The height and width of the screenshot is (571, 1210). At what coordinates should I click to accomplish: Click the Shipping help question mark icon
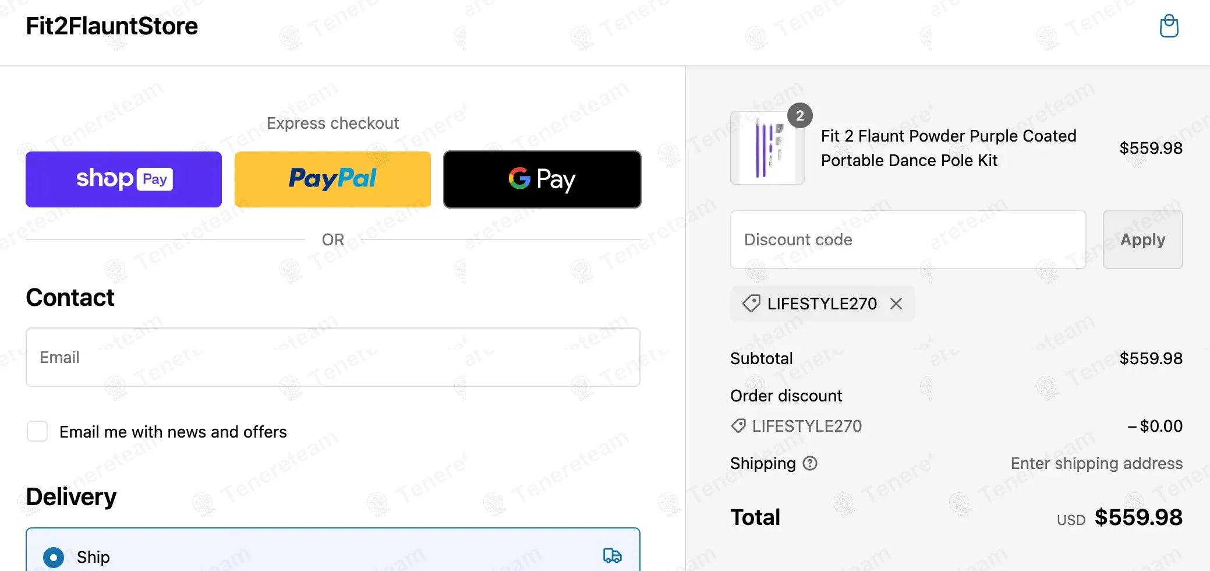point(810,463)
